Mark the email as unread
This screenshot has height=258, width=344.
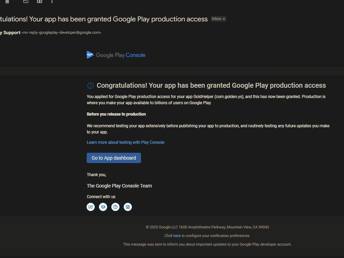click(26, 1)
